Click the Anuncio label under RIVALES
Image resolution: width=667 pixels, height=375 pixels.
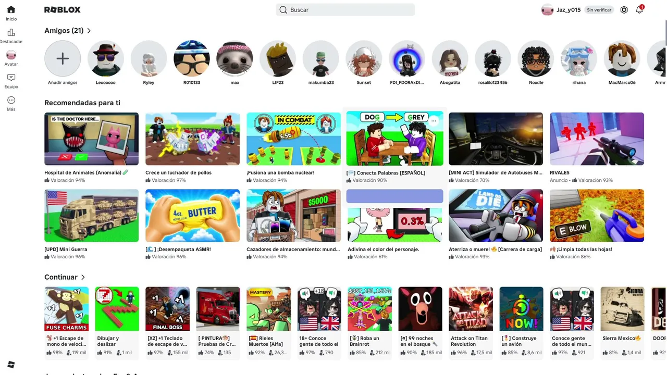559,180
